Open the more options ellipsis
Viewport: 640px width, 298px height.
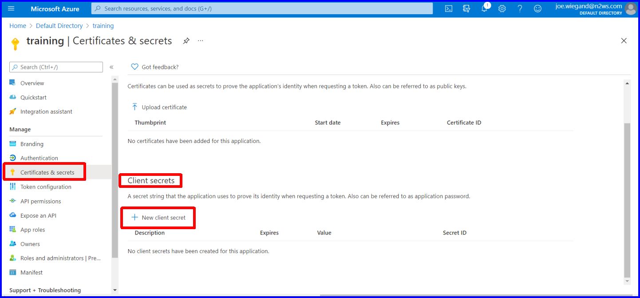201,41
